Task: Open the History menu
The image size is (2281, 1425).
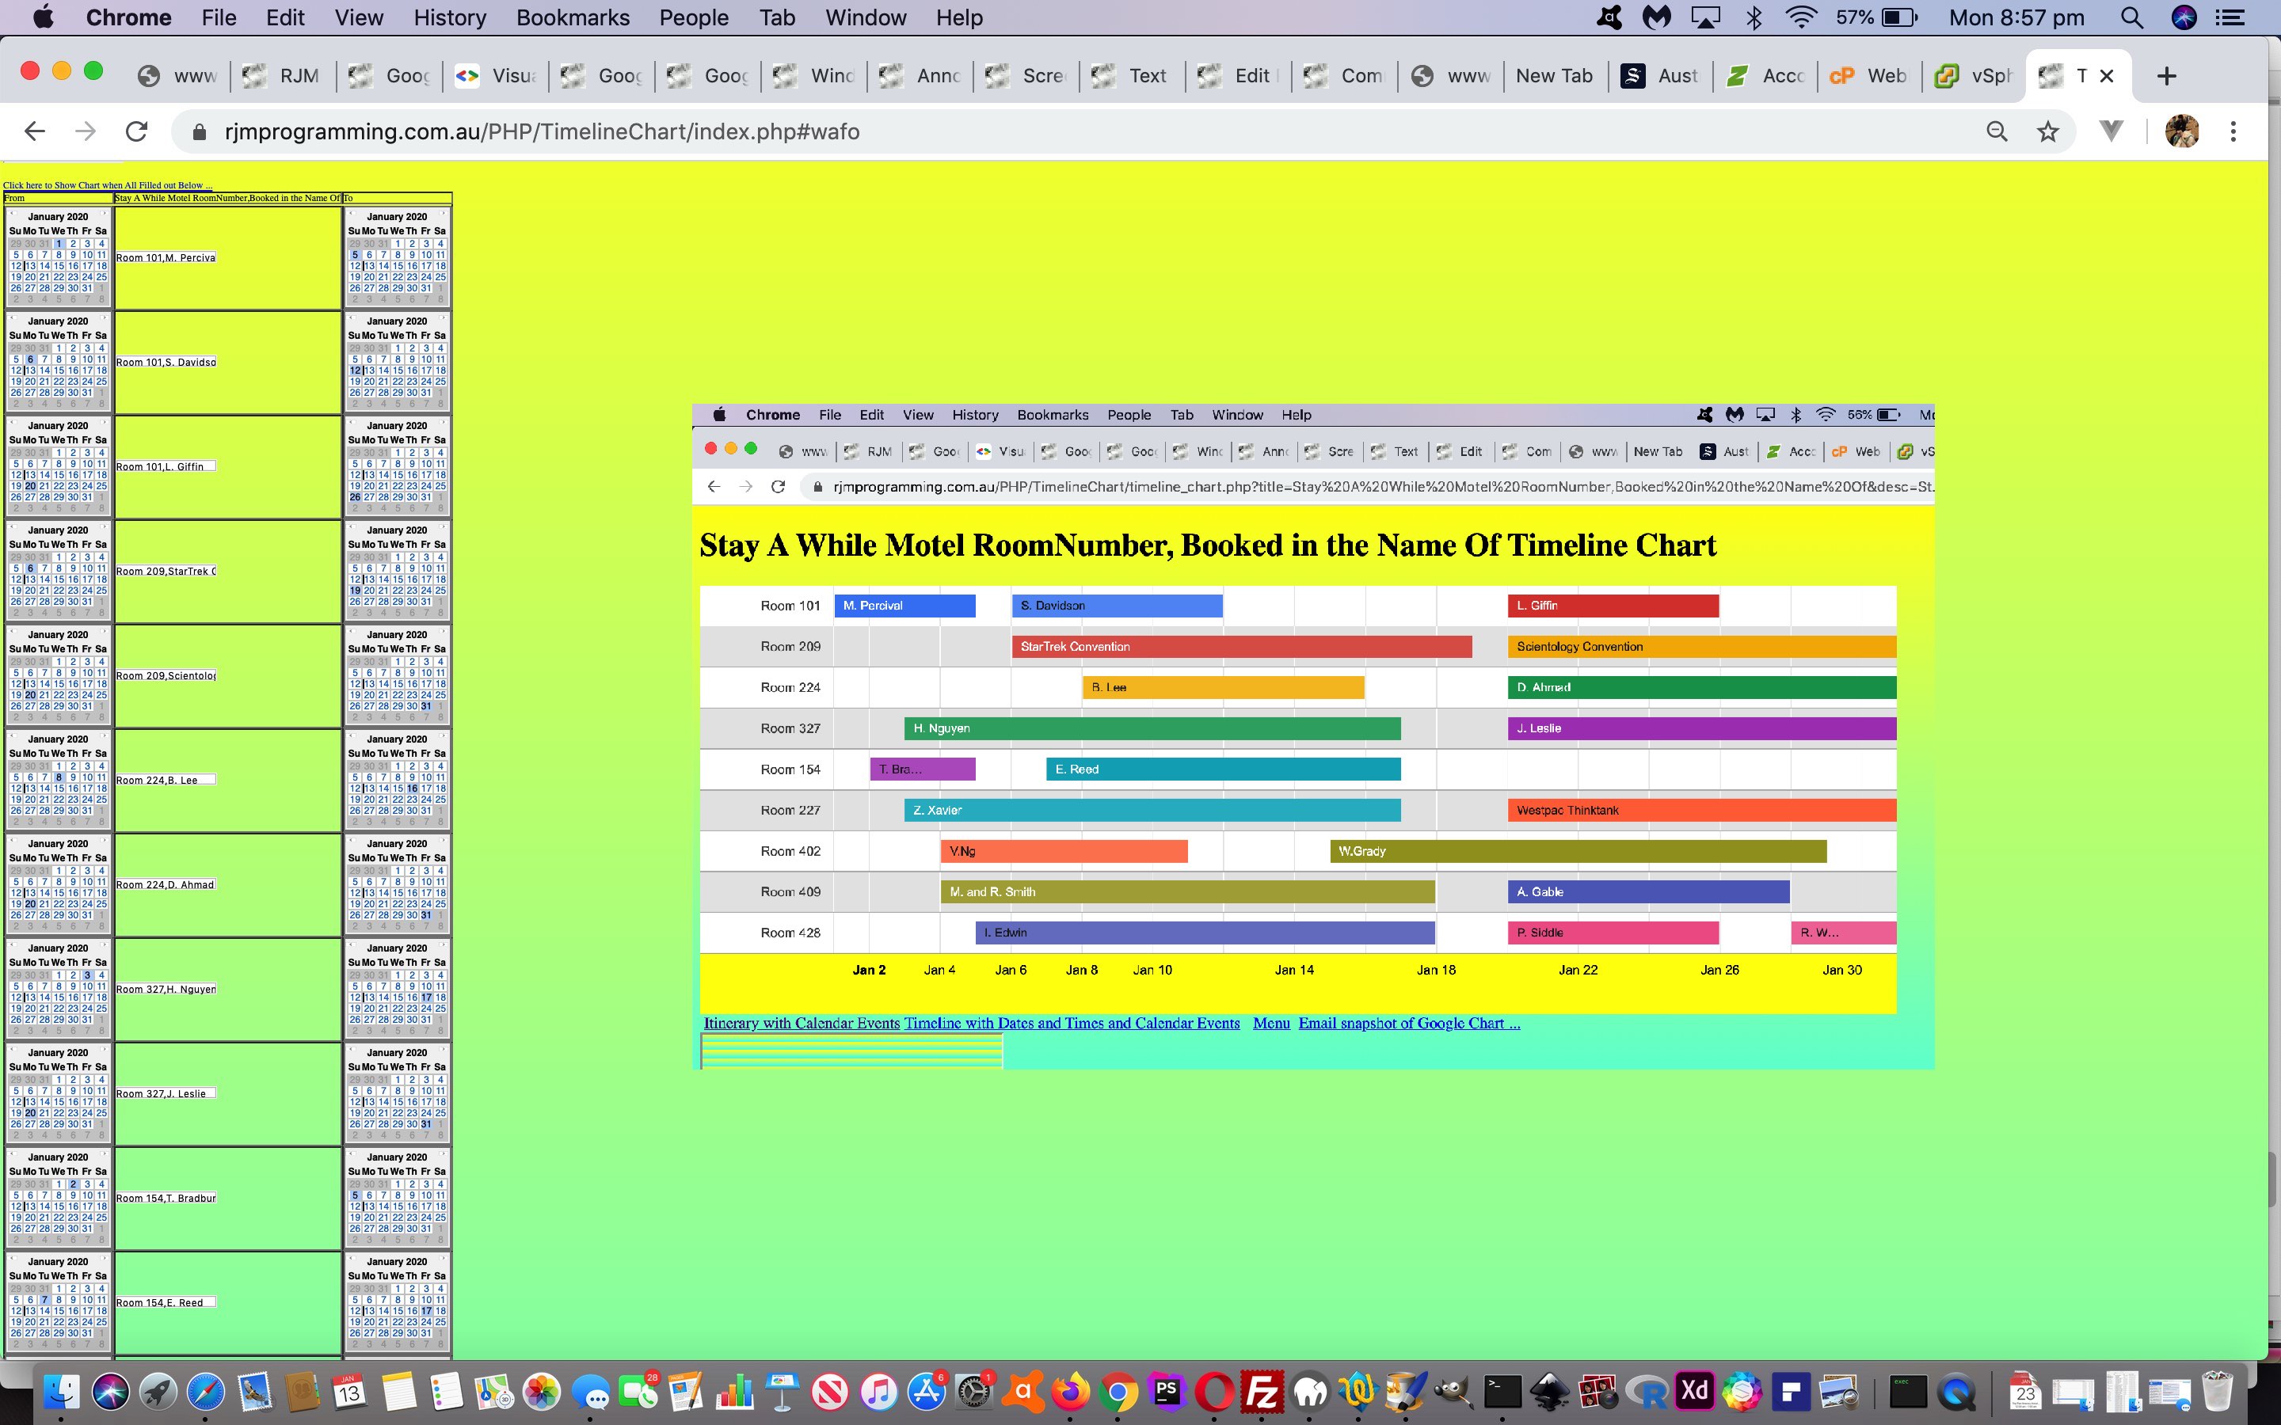Action: coord(450,18)
